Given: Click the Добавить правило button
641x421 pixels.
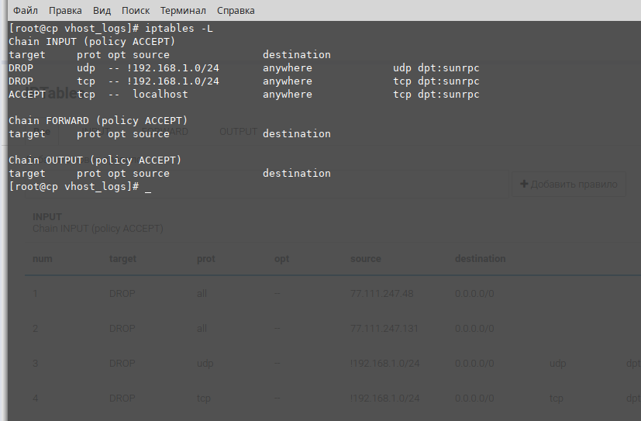Looking at the screenshot, I should pos(569,184).
